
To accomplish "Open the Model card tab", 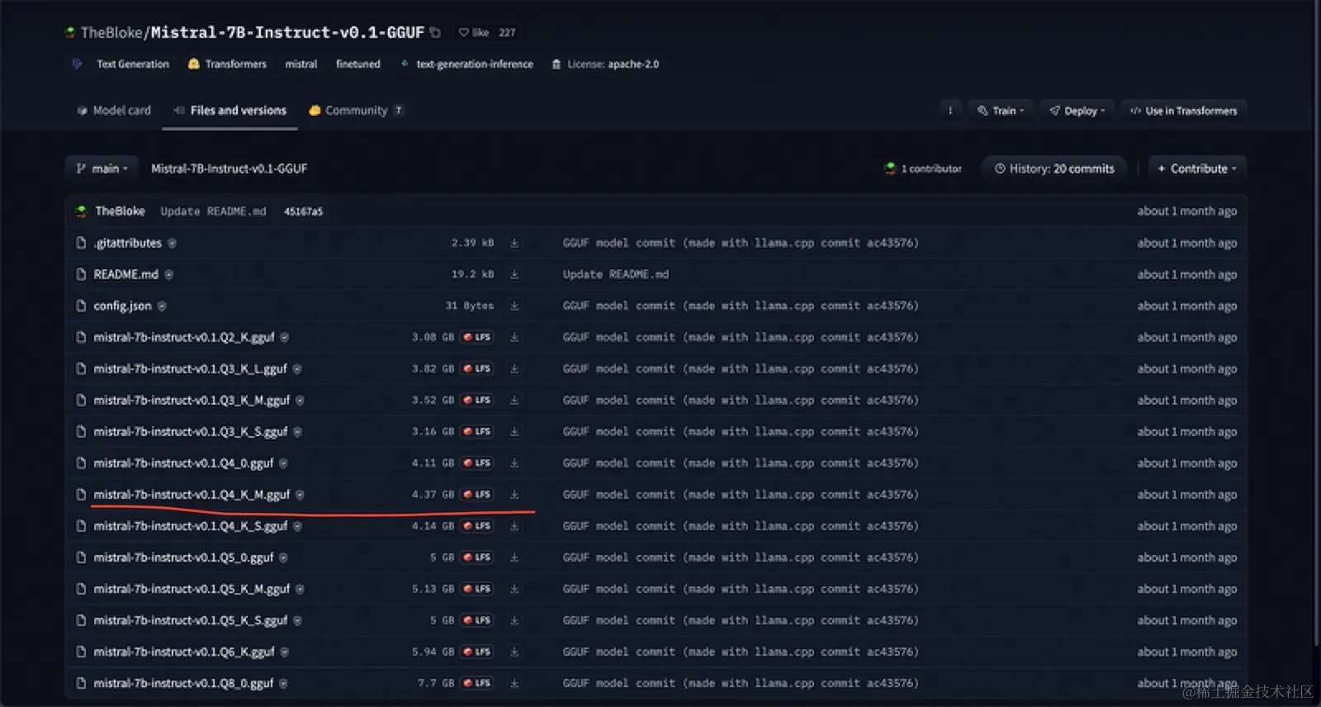I will (114, 111).
